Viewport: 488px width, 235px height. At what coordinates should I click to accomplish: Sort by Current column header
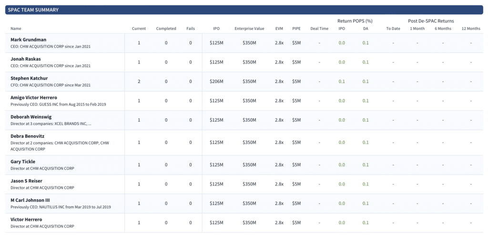pyautogui.click(x=139, y=29)
